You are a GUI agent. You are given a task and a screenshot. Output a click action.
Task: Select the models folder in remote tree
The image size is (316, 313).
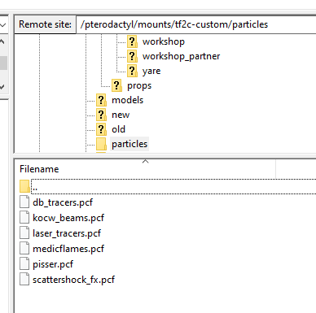click(127, 100)
